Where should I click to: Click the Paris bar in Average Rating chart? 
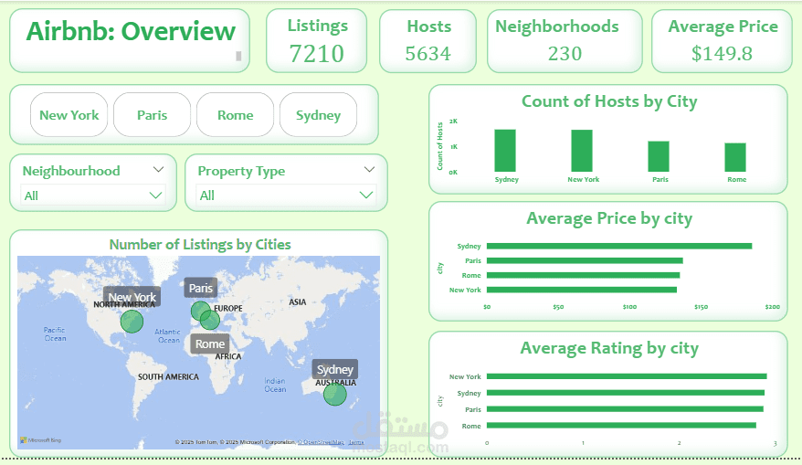pos(625,409)
